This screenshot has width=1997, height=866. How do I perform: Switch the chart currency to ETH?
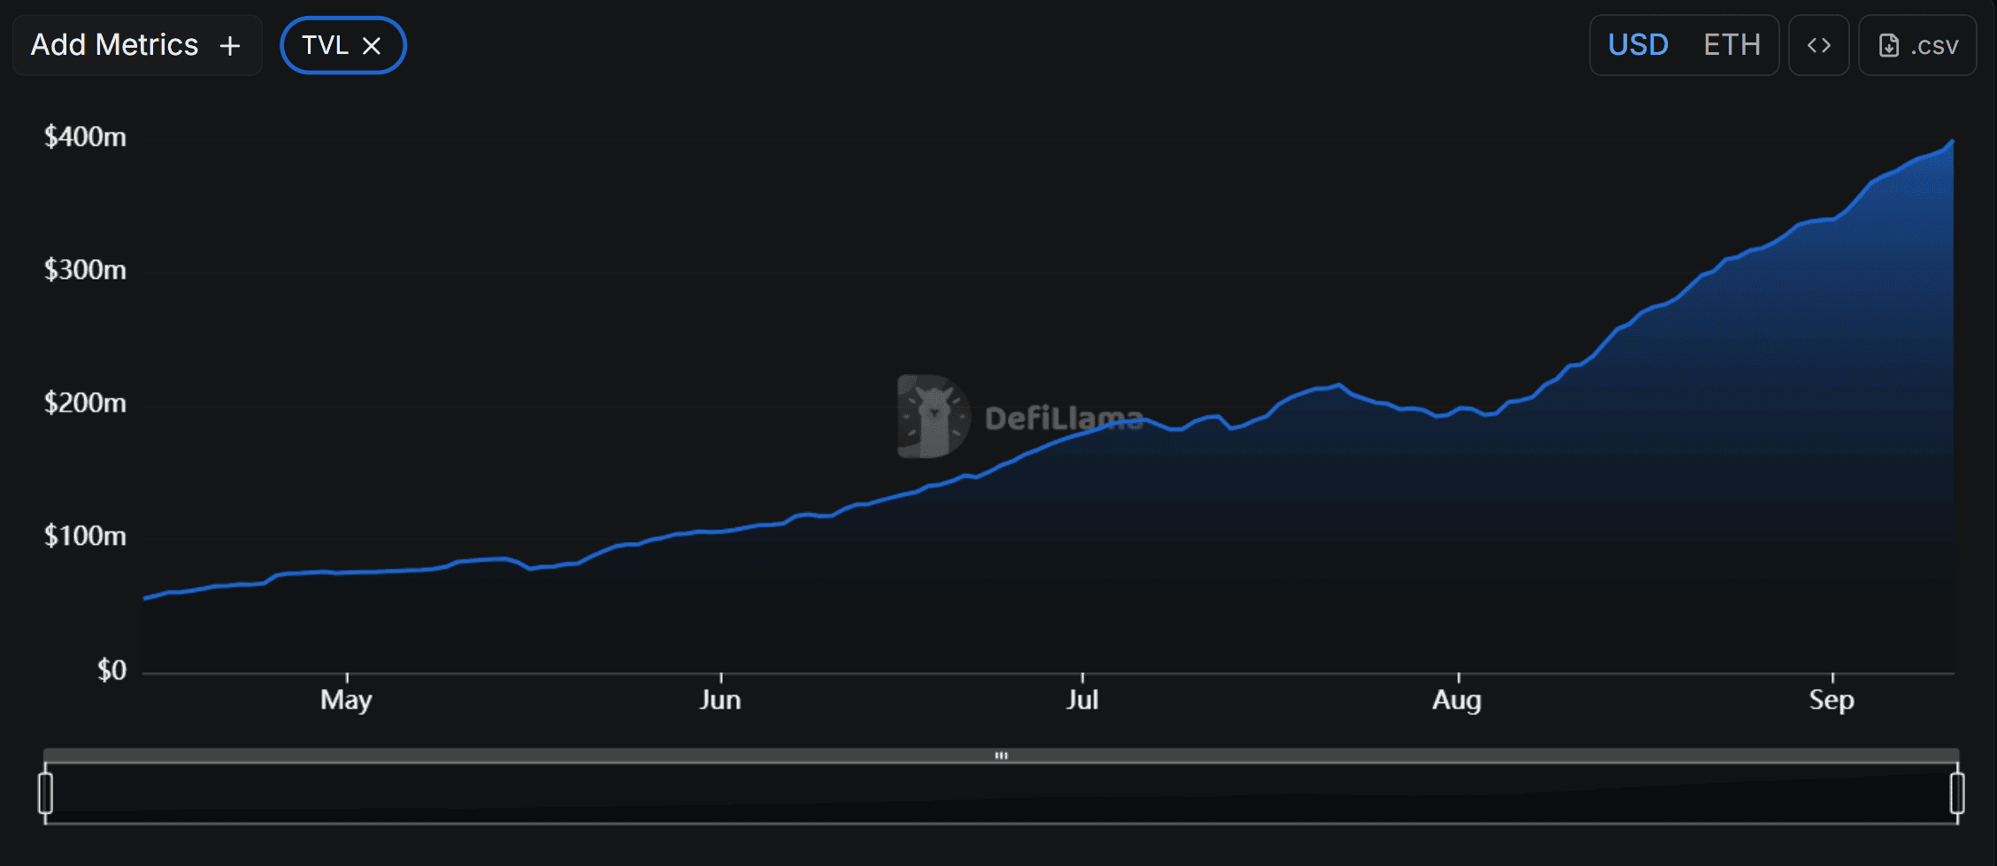[1732, 45]
